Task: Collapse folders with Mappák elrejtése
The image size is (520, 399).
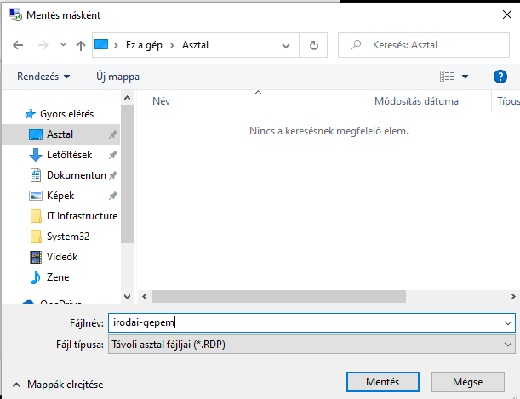Action: click(x=58, y=385)
